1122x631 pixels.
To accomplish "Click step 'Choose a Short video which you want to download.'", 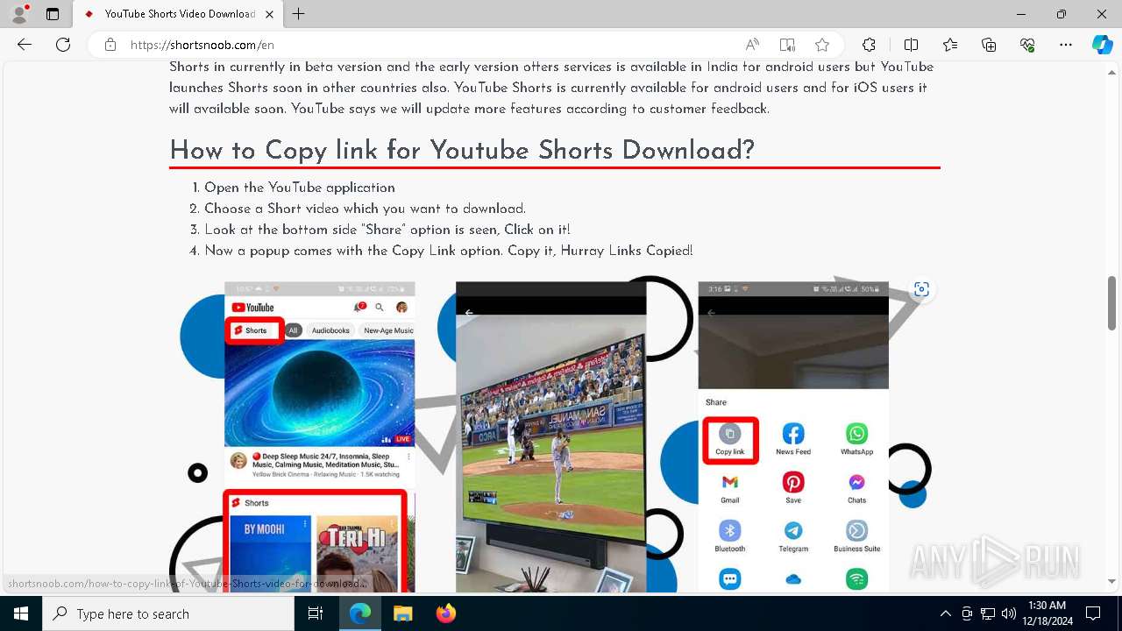I will [365, 209].
